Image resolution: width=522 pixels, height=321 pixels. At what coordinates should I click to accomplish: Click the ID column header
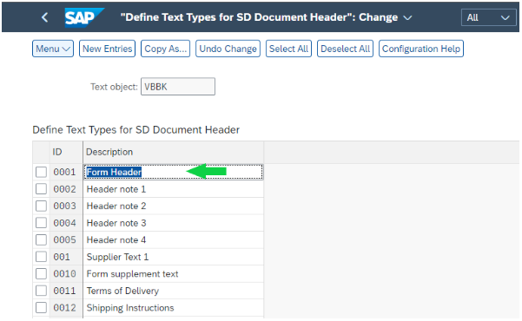(x=66, y=153)
